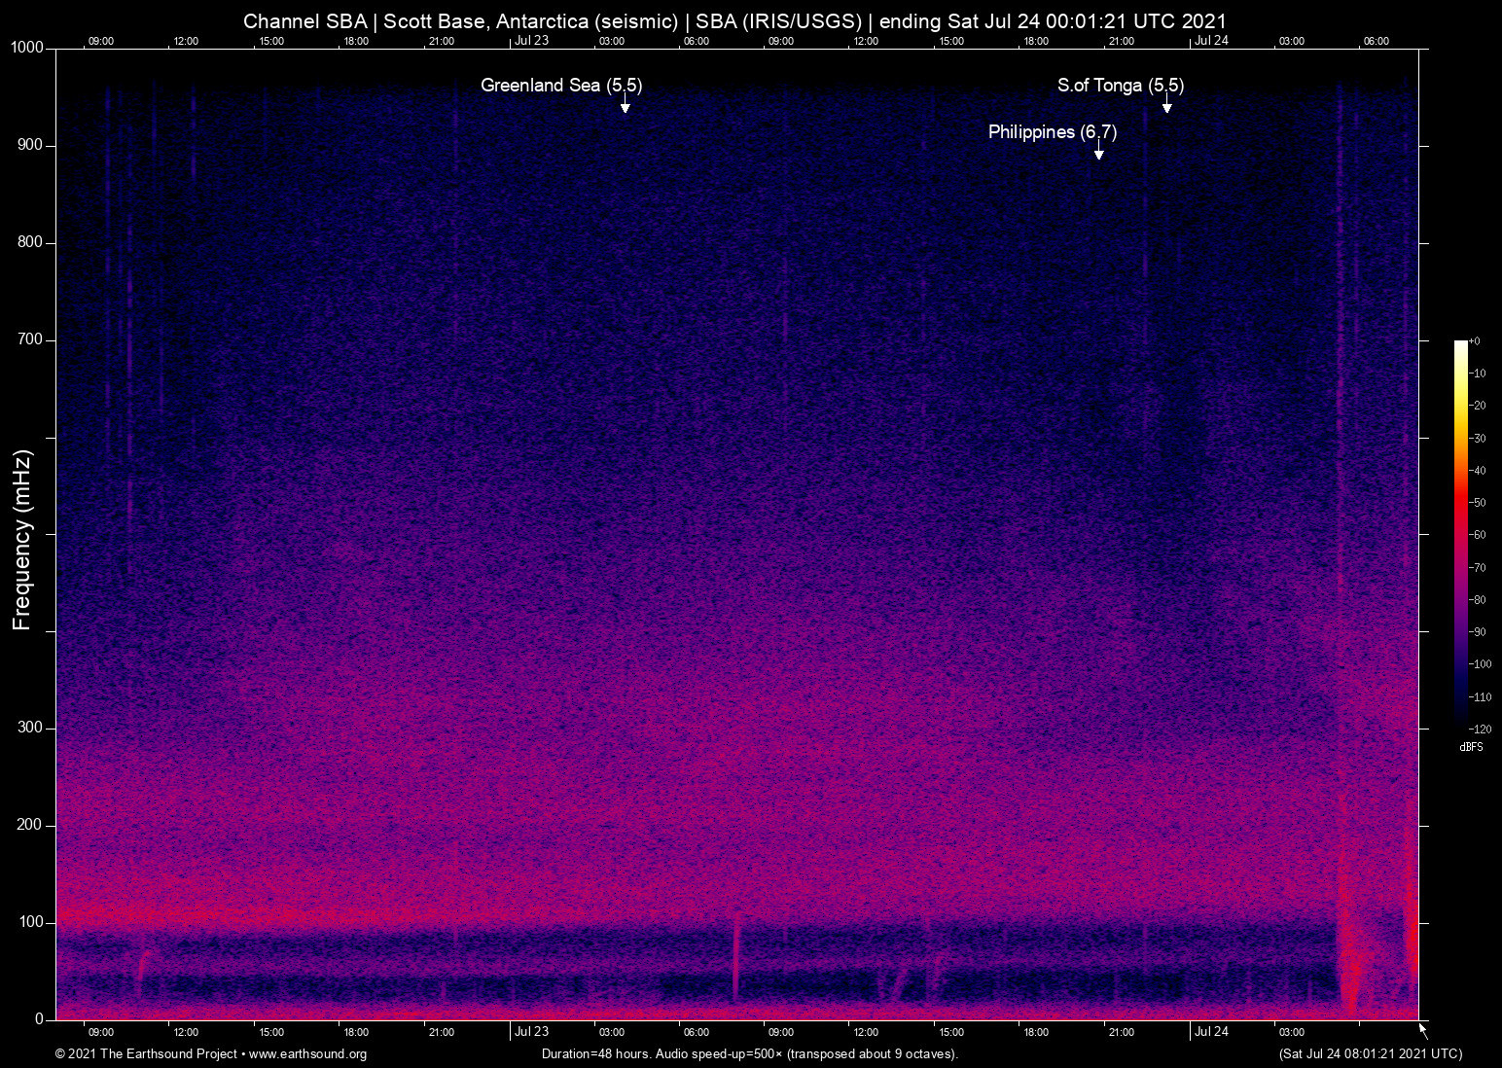This screenshot has height=1068, width=1502.
Task: Click the Jul 24 date on top axis
Action: (x=1211, y=40)
